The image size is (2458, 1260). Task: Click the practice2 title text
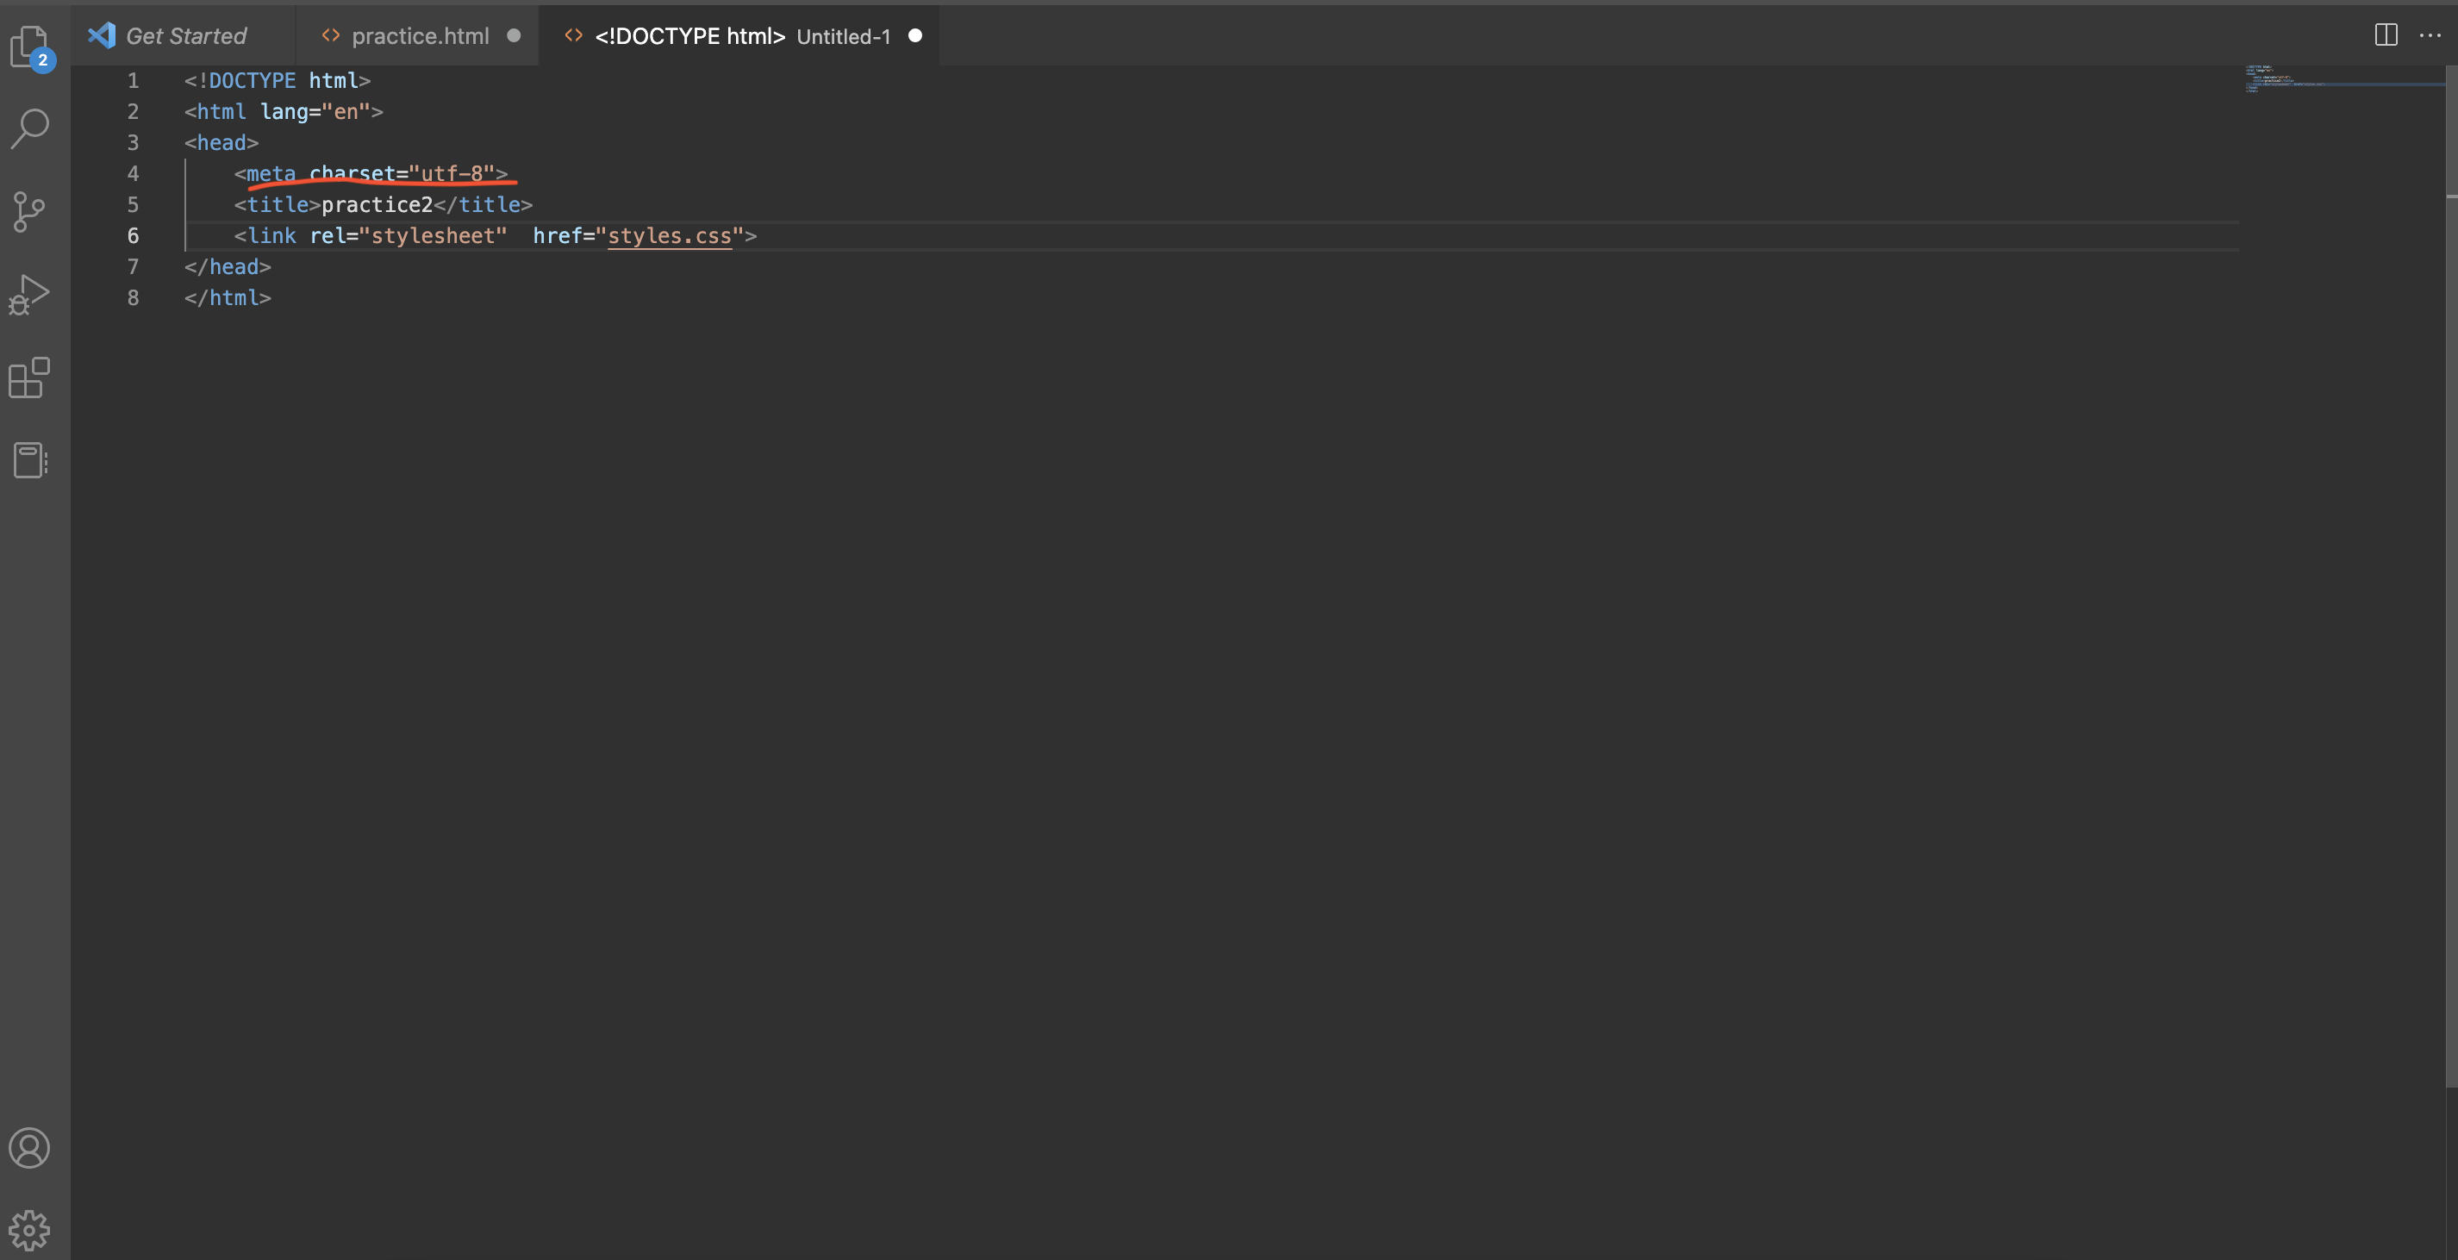pyautogui.click(x=377, y=204)
